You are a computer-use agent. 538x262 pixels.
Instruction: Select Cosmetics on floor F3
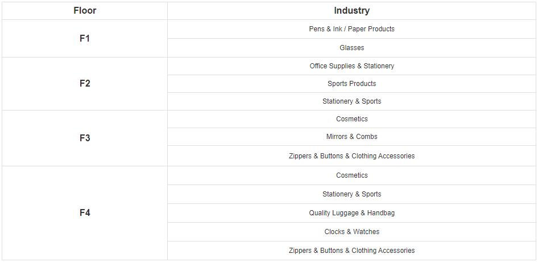351,119
